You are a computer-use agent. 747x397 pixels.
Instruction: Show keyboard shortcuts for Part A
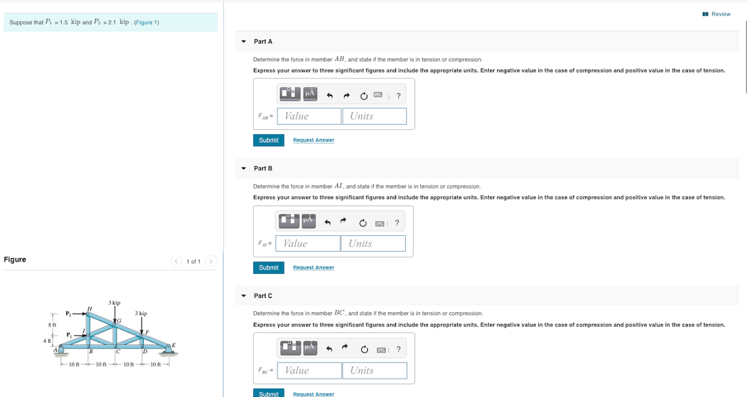point(378,95)
